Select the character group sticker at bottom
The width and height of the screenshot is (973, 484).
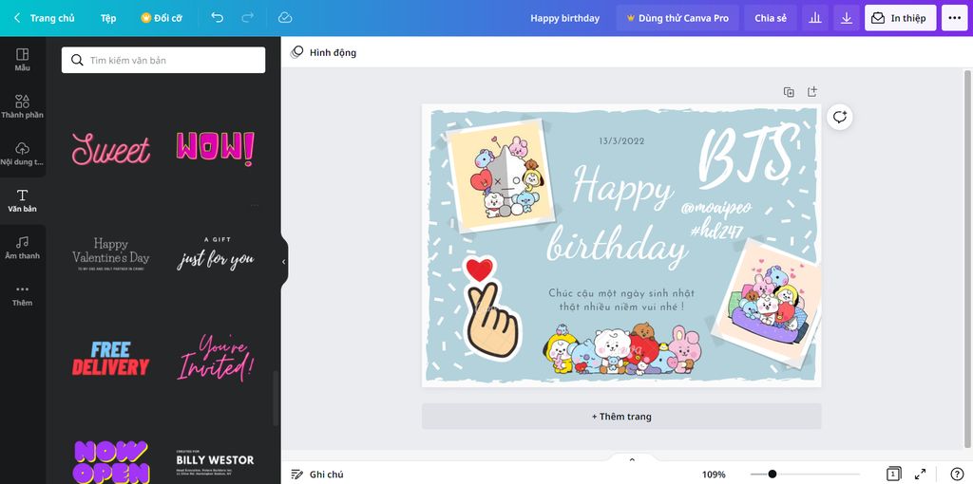(621, 349)
